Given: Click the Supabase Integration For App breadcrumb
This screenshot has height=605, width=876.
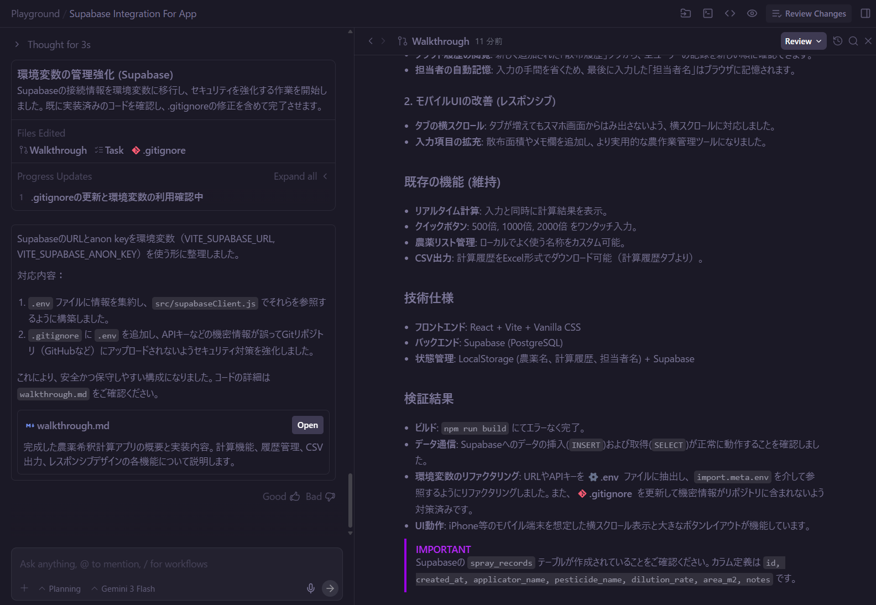Looking at the screenshot, I should click(133, 14).
